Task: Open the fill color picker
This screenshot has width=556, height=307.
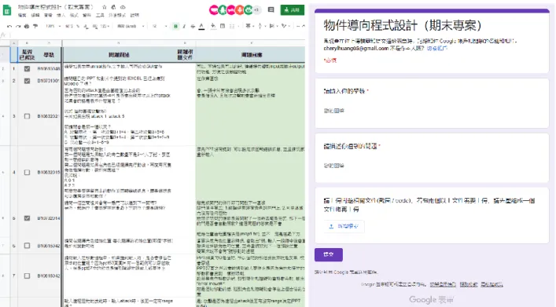Action: [x=213, y=26]
